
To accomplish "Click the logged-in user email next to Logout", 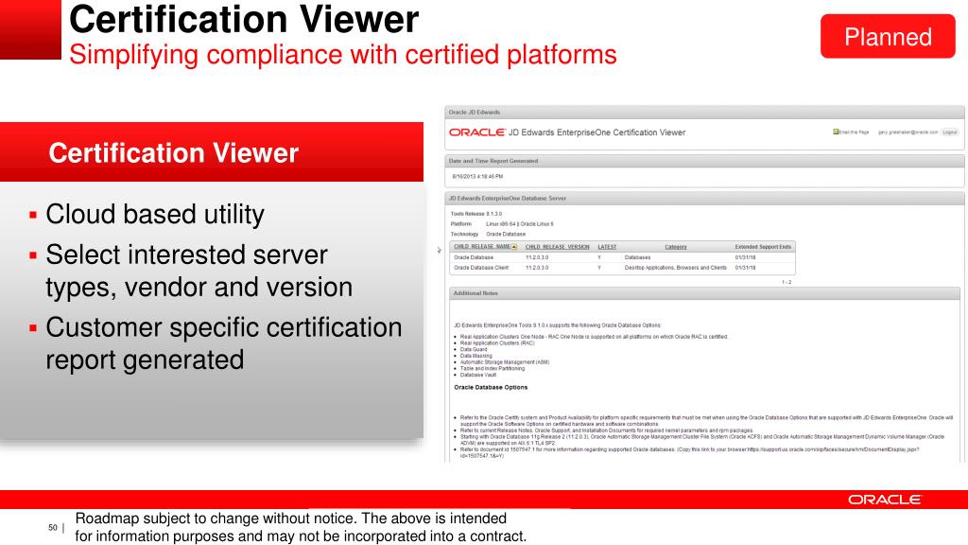I will [908, 132].
